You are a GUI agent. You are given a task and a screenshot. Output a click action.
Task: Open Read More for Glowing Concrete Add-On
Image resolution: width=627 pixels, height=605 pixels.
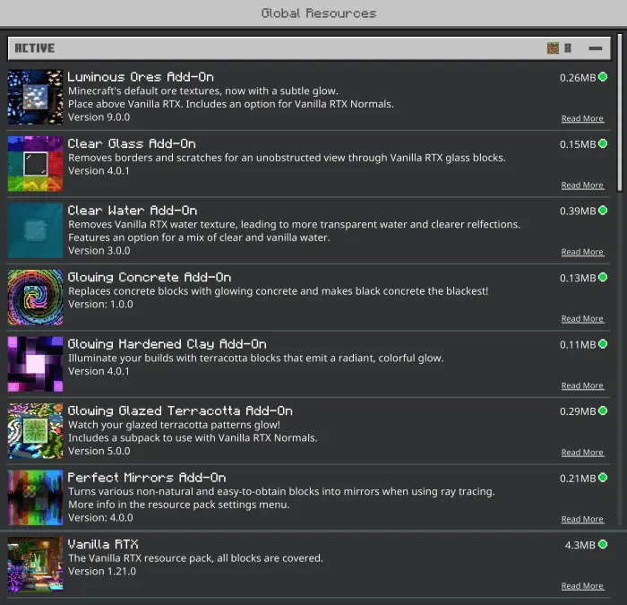tap(582, 319)
